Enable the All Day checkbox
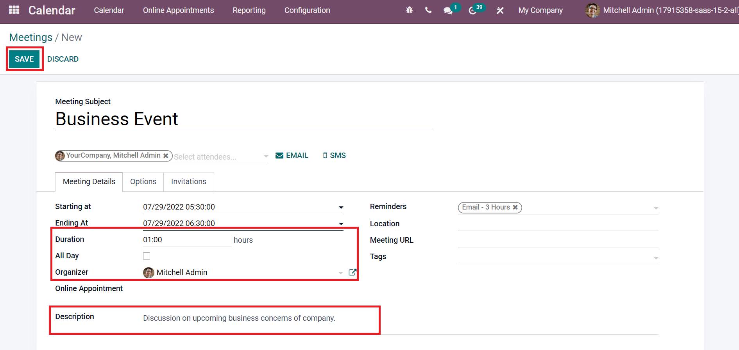 [x=147, y=256]
